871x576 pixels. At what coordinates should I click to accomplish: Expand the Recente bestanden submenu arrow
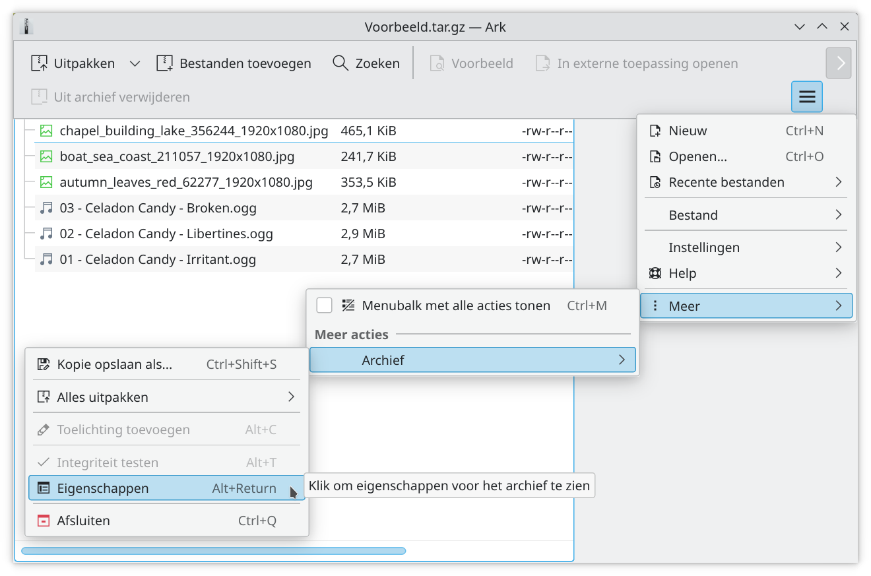pyautogui.click(x=839, y=182)
